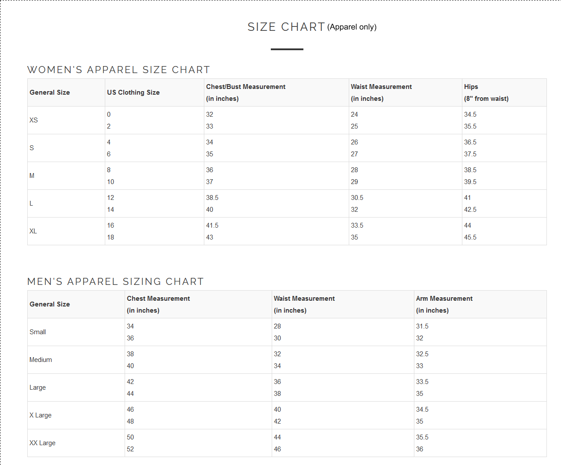561x465 pixels.
Task: Click the women's size L row label
Action: pyautogui.click(x=31, y=203)
